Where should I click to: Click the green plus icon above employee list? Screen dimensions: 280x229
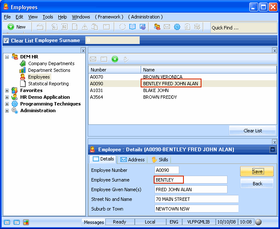(115, 59)
